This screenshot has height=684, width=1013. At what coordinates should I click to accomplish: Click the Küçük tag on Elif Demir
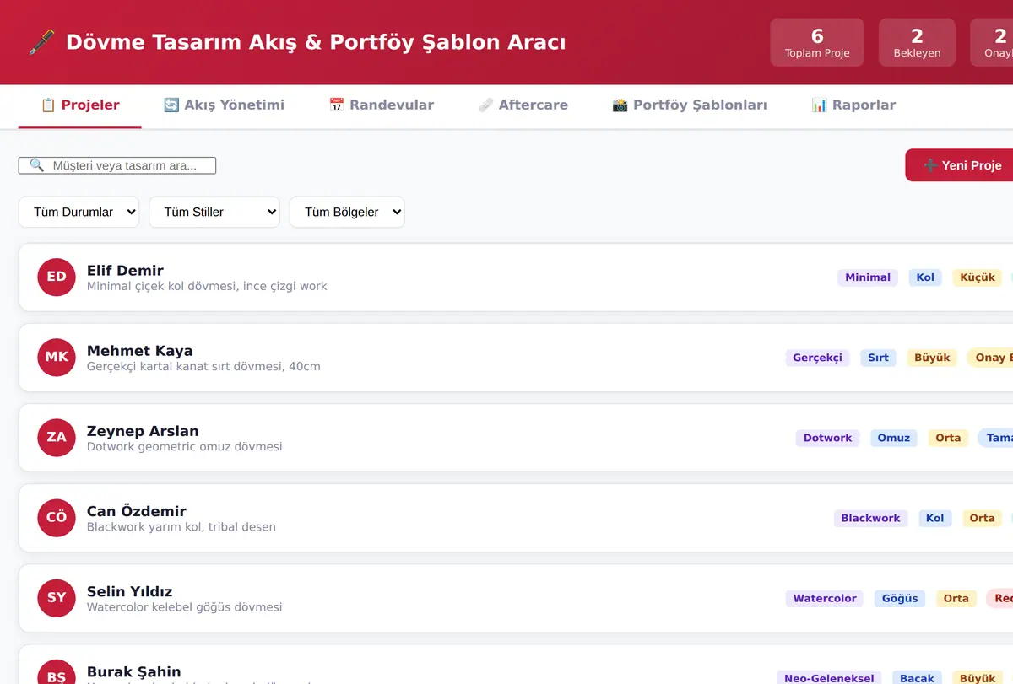point(978,277)
